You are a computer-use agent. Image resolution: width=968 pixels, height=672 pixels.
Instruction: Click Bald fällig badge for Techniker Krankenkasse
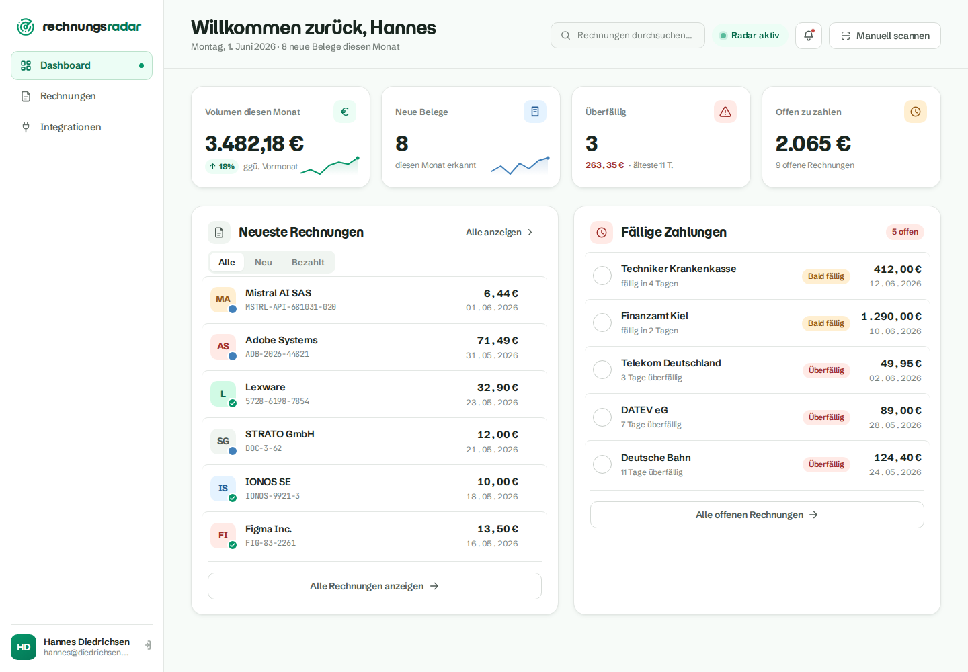click(x=825, y=276)
